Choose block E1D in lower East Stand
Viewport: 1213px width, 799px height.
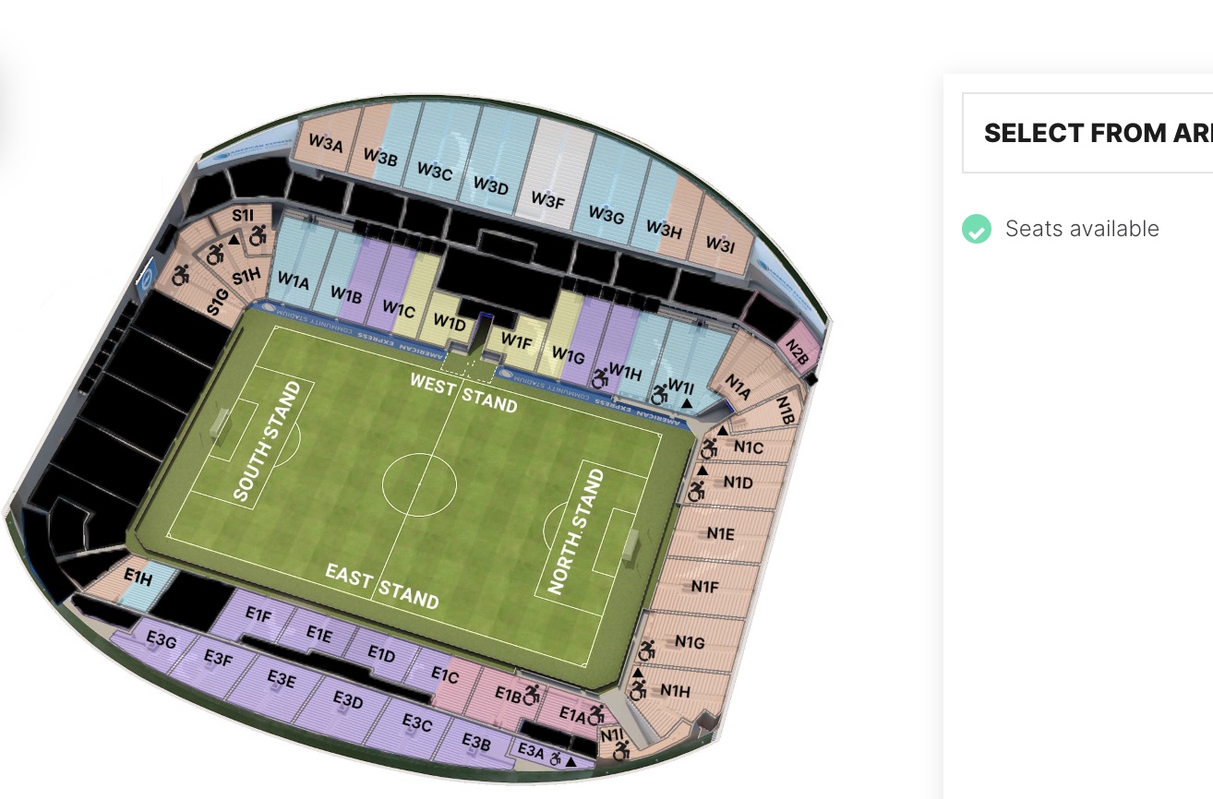click(381, 653)
